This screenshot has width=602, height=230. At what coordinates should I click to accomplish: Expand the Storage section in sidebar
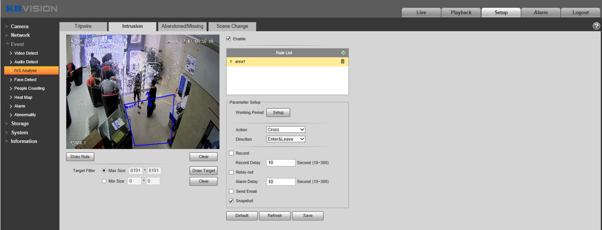click(20, 124)
